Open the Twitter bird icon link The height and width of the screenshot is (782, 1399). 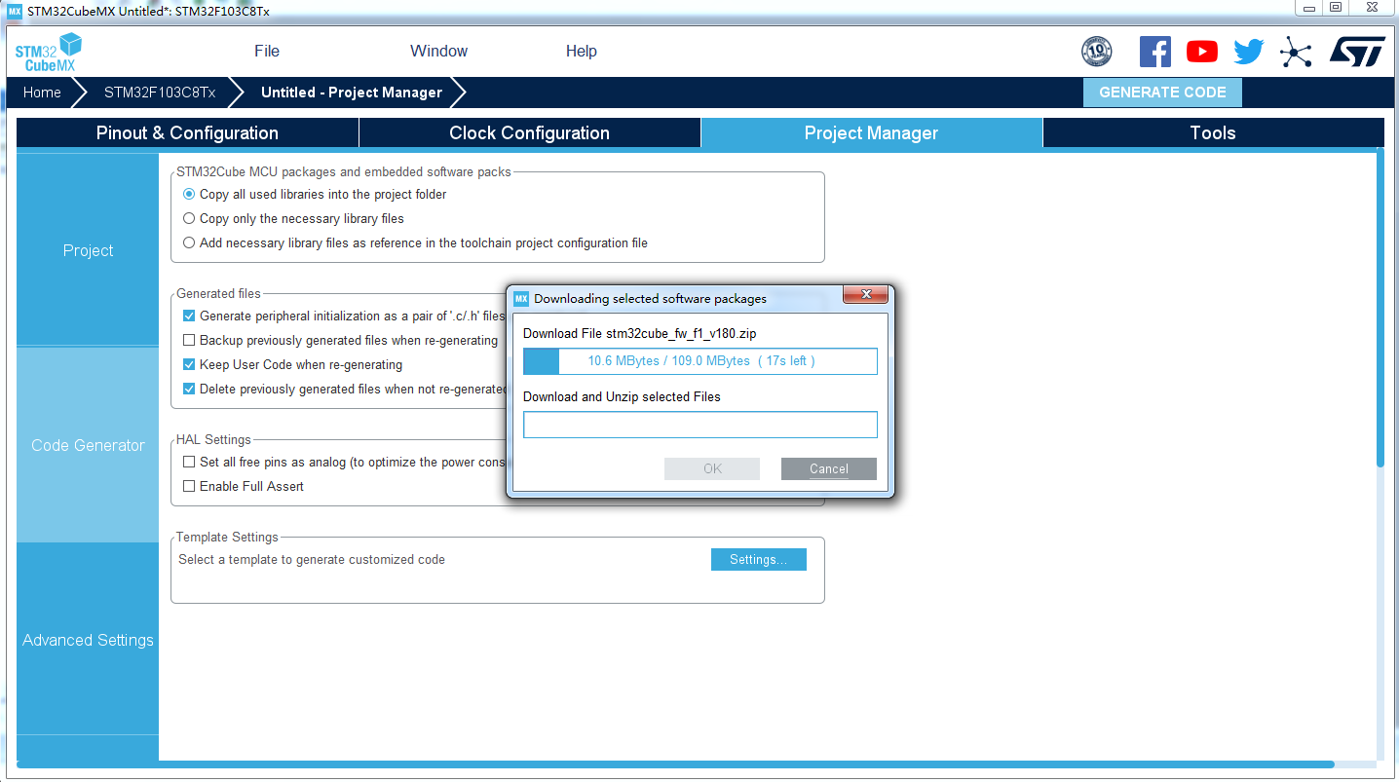click(x=1248, y=52)
